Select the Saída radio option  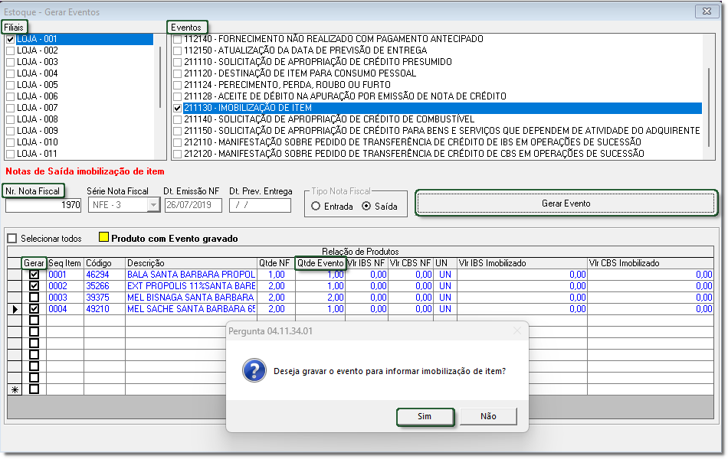[366, 207]
